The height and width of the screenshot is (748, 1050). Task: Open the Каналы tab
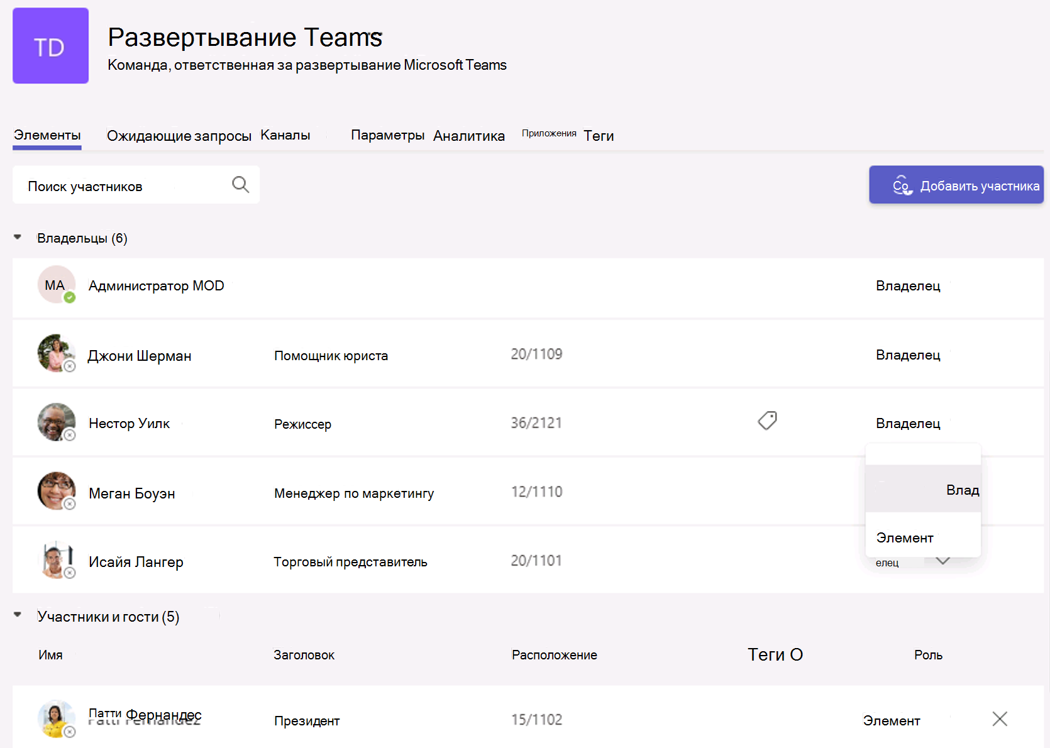[285, 135]
